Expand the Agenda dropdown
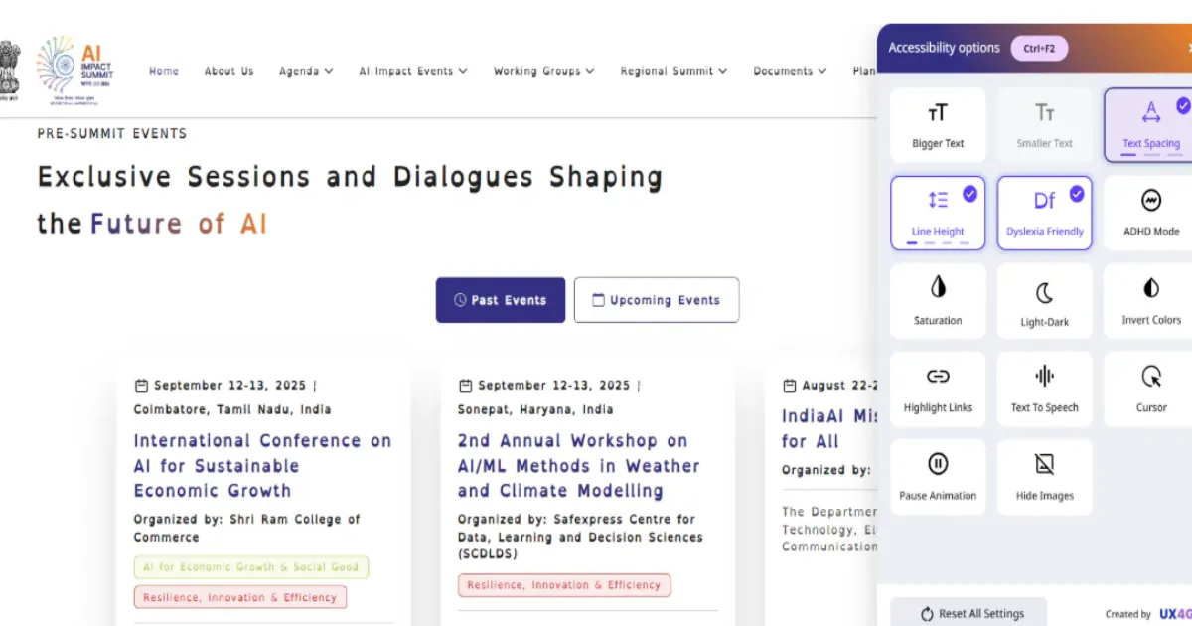Viewport: 1192px width, 626px height. 305,71
